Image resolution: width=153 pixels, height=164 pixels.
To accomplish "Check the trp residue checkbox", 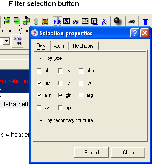I will click(x=60, y=107).
